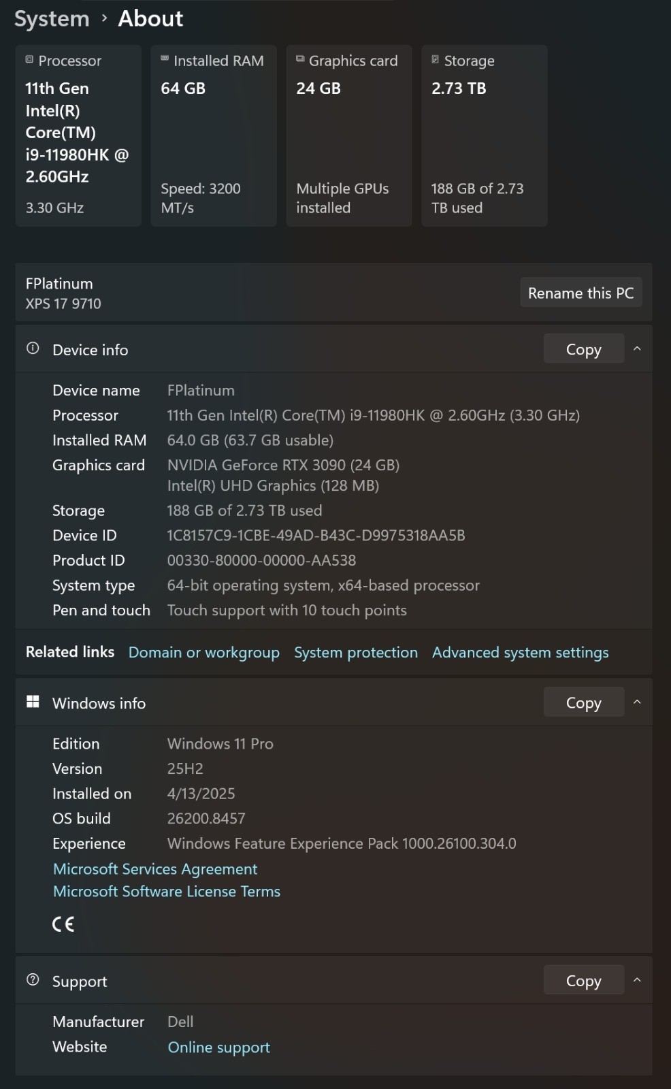Open System protection link
This screenshot has width=671, height=1089.
coord(356,652)
